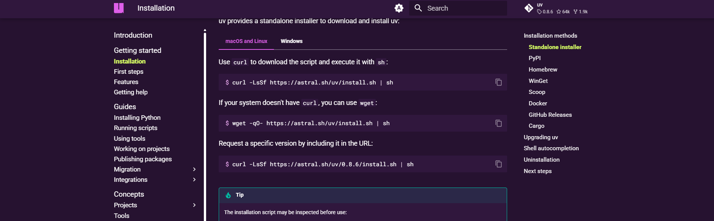Jump to Docker section
The height and width of the screenshot is (221, 714).
tap(538, 103)
